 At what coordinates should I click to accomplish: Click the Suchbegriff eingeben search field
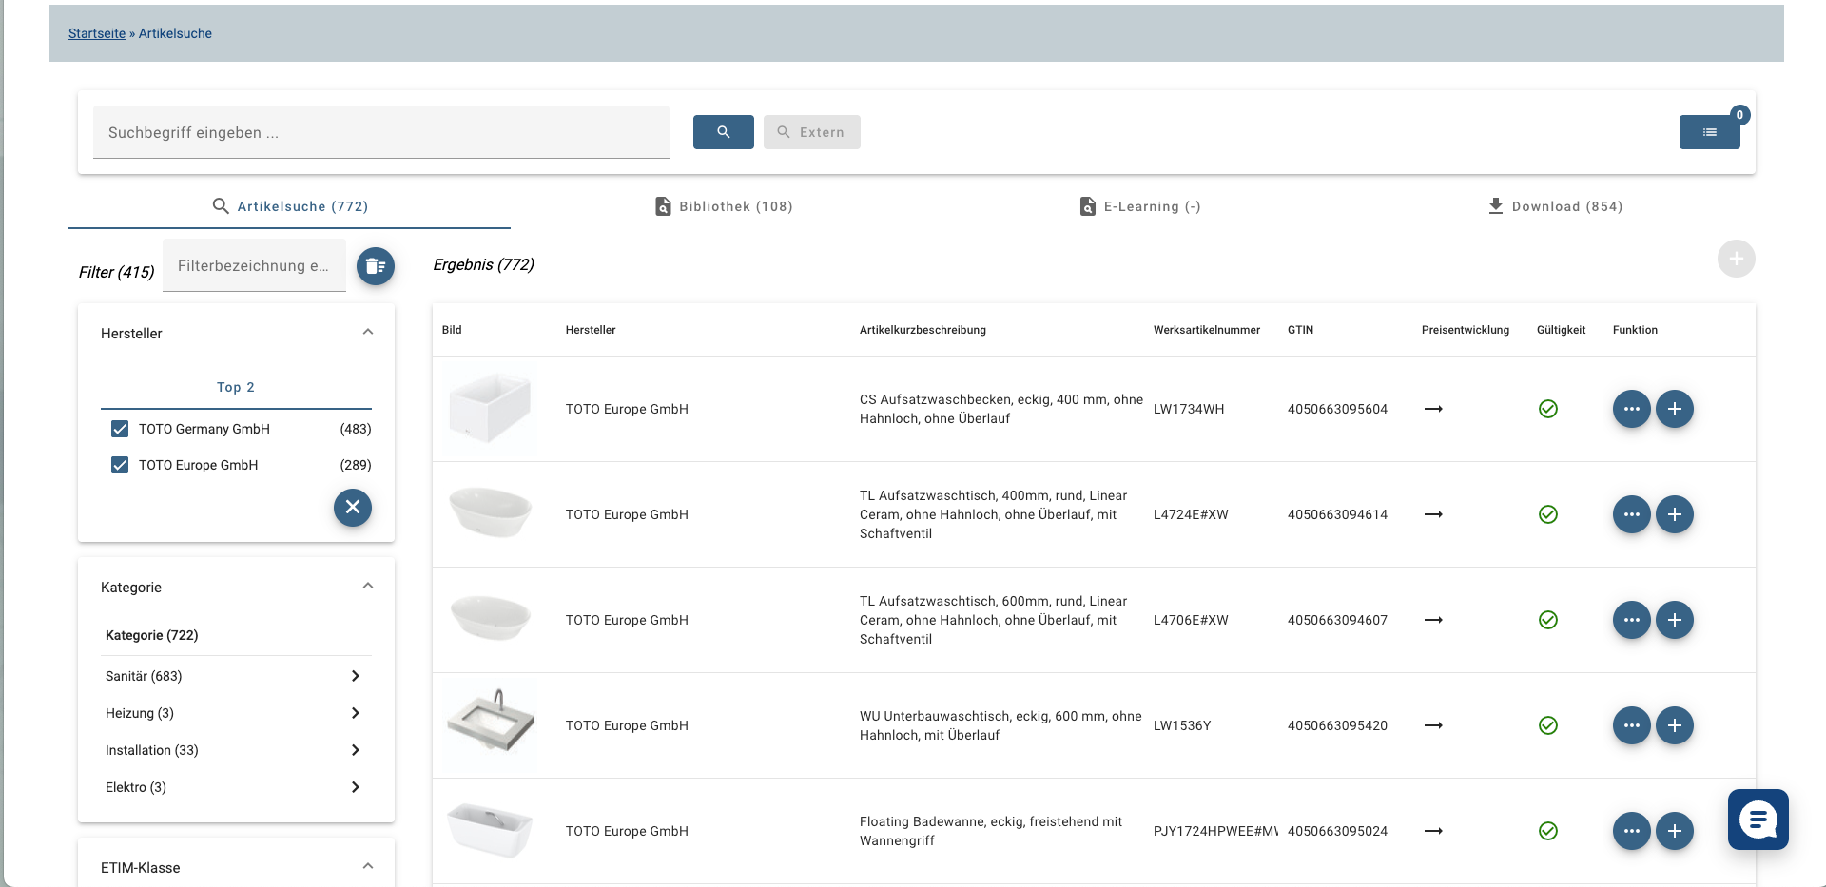(380, 132)
